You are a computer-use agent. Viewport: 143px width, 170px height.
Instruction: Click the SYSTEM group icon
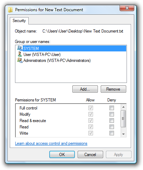tap(20, 48)
